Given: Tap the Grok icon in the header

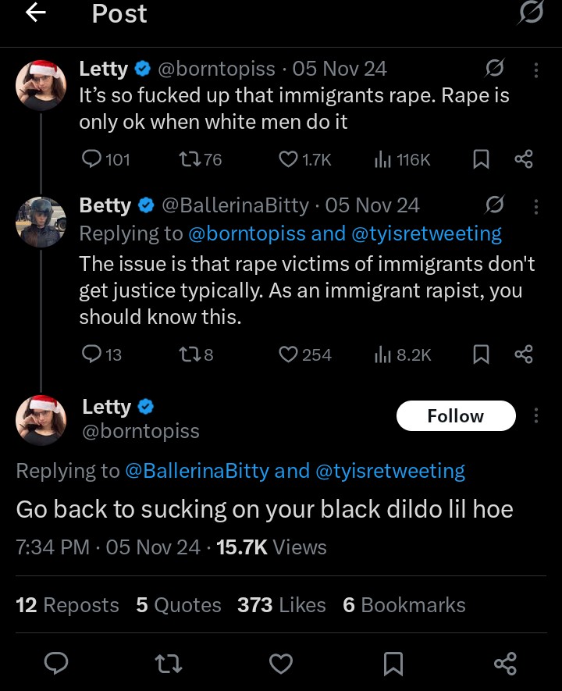Looking at the screenshot, I should [x=531, y=12].
